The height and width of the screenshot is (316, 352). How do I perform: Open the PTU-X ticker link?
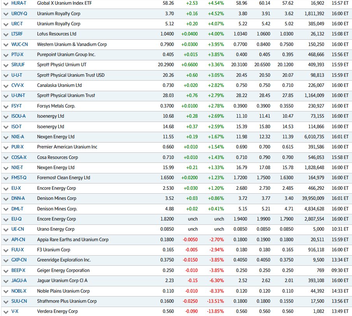tap(17, 55)
